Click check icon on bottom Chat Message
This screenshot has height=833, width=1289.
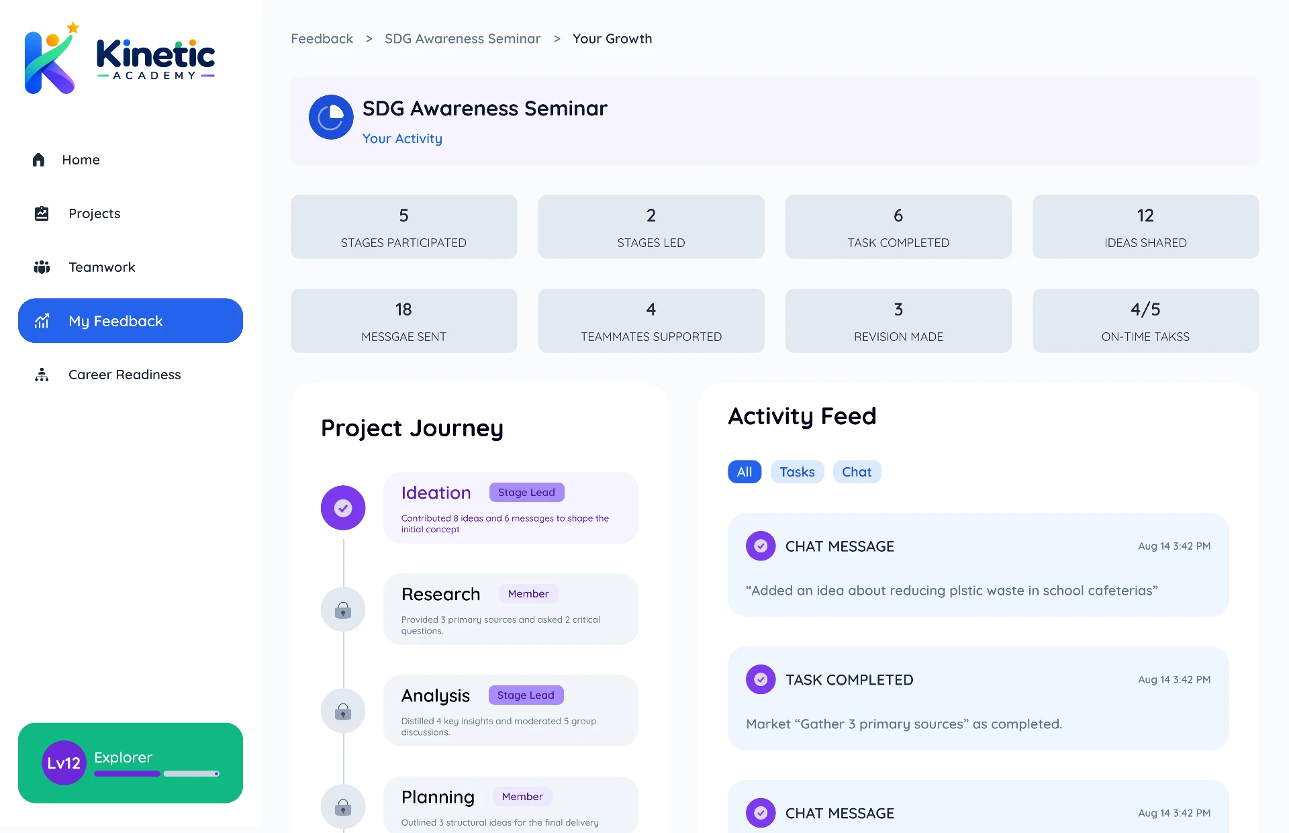[x=761, y=814]
